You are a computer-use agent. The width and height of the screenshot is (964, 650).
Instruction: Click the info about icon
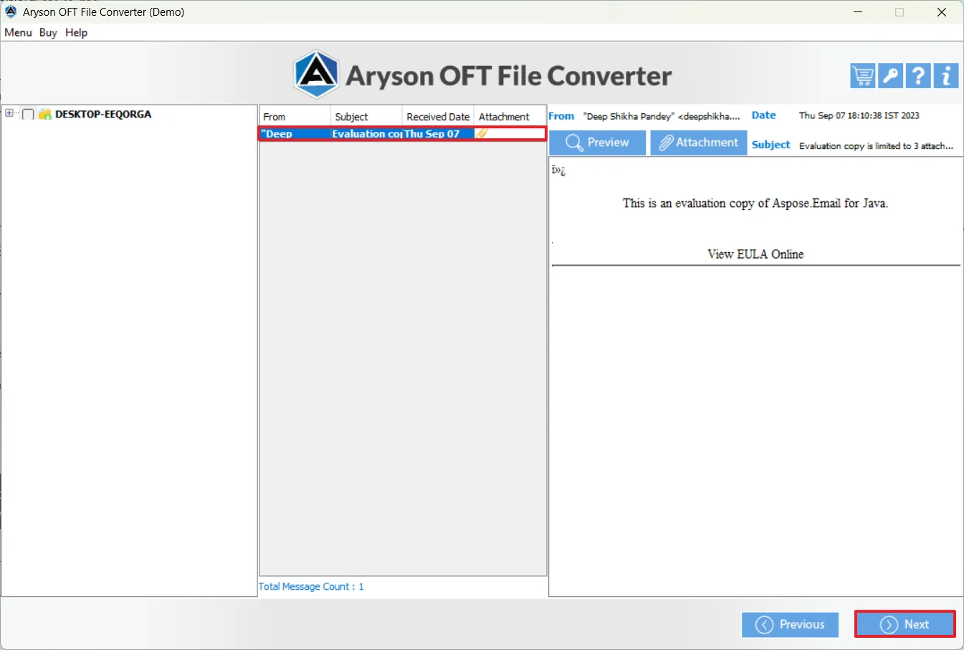tap(946, 75)
